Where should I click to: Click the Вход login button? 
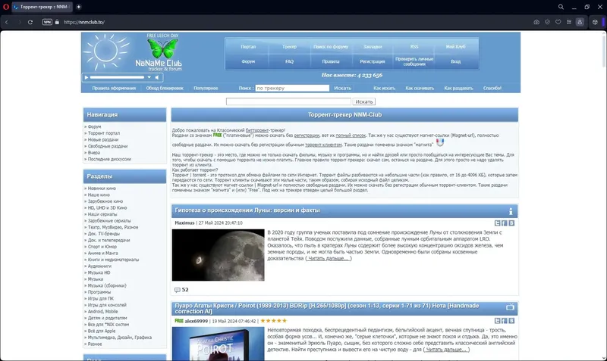point(456,61)
